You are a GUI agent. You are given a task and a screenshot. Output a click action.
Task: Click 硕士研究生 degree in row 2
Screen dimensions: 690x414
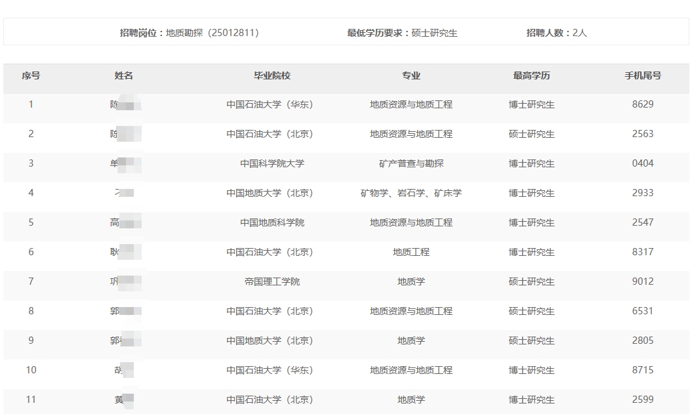click(x=531, y=134)
